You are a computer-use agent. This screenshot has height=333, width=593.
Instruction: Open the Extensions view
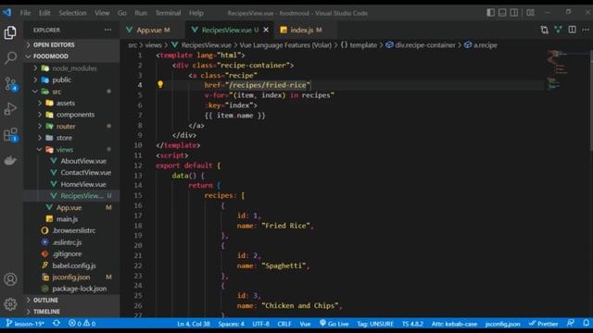pos(10,134)
